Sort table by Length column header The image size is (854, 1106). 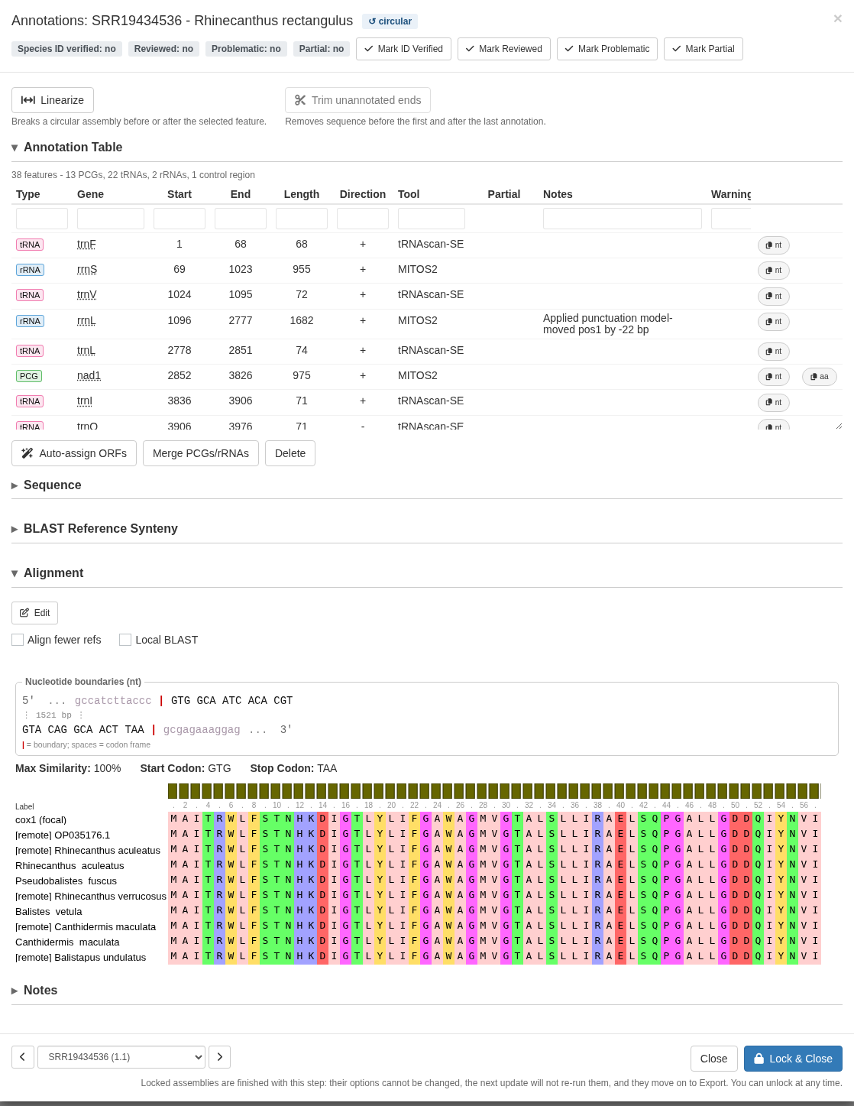(302, 194)
